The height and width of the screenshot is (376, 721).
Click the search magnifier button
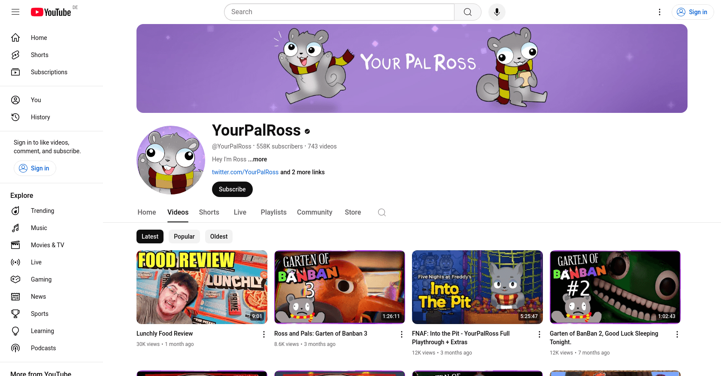[468, 12]
